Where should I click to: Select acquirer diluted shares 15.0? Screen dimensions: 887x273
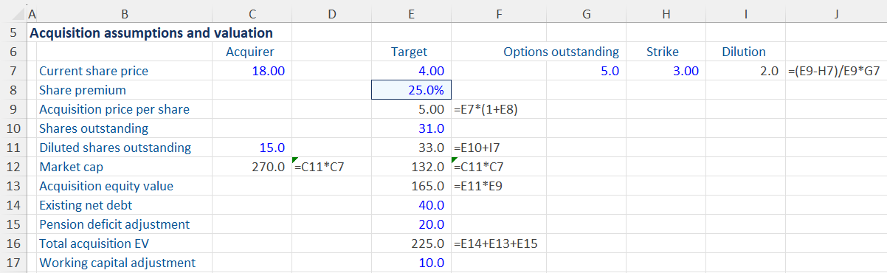point(272,148)
